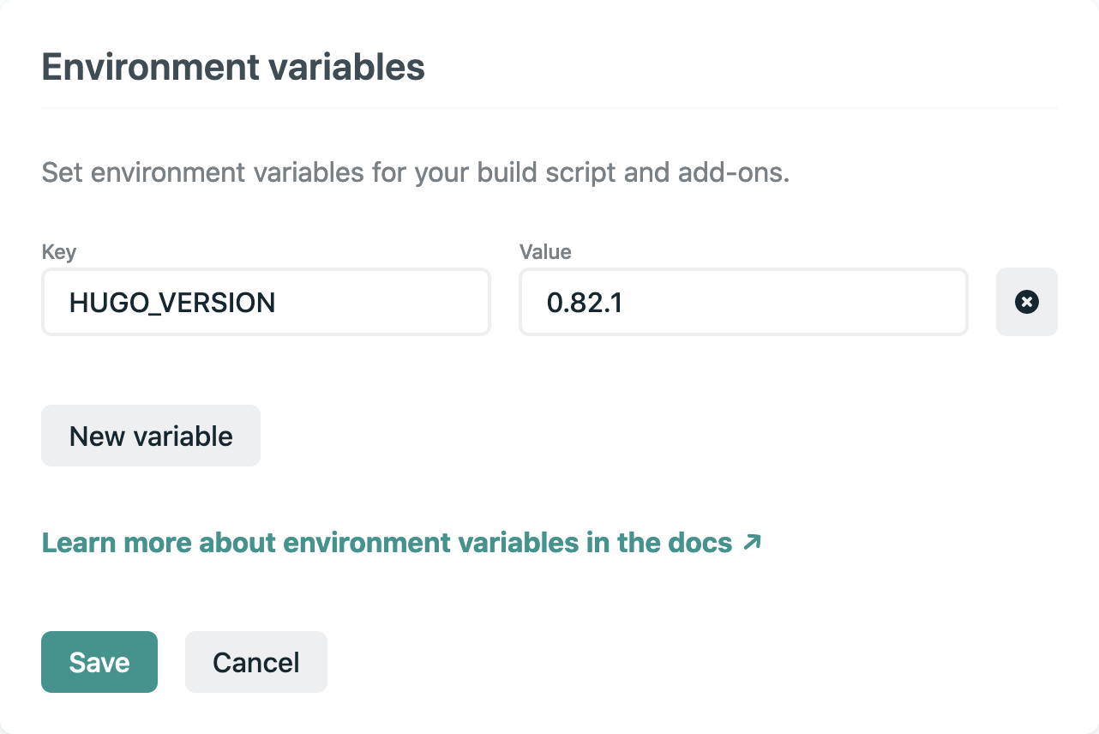Viewport: 1099px width, 734px height.
Task: Click the Value field containing 0.82.1
Action: pyautogui.click(x=743, y=302)
